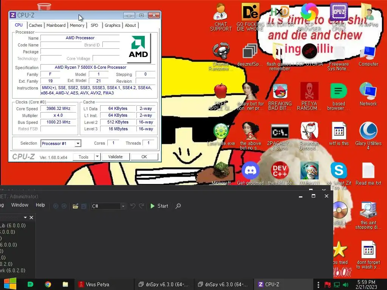The image size is (387, 290).
Task: Click the dnSpy save all icon
Action: 84,206
